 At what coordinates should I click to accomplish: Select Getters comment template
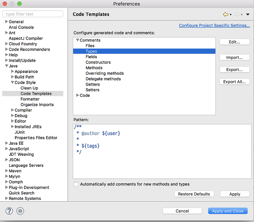pyautogui.click(x=93, y=84)
